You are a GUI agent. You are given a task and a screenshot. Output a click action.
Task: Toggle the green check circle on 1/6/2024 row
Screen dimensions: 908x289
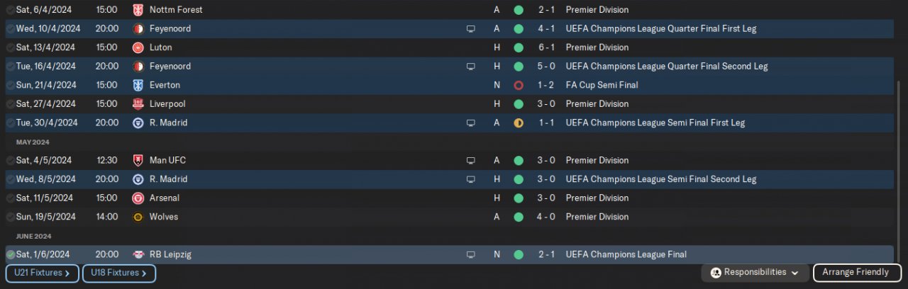(11, 254)
